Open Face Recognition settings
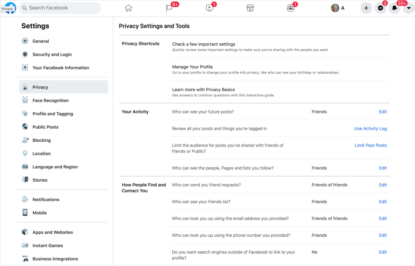The image size is (415, 266). [x=50, y=101]
